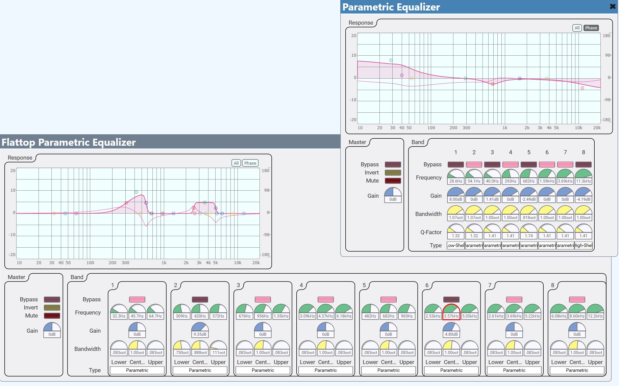Screen dimensions: 619x386
Task: Open band 8 Type dropdown showing High-Shelf
Action: 584,245
